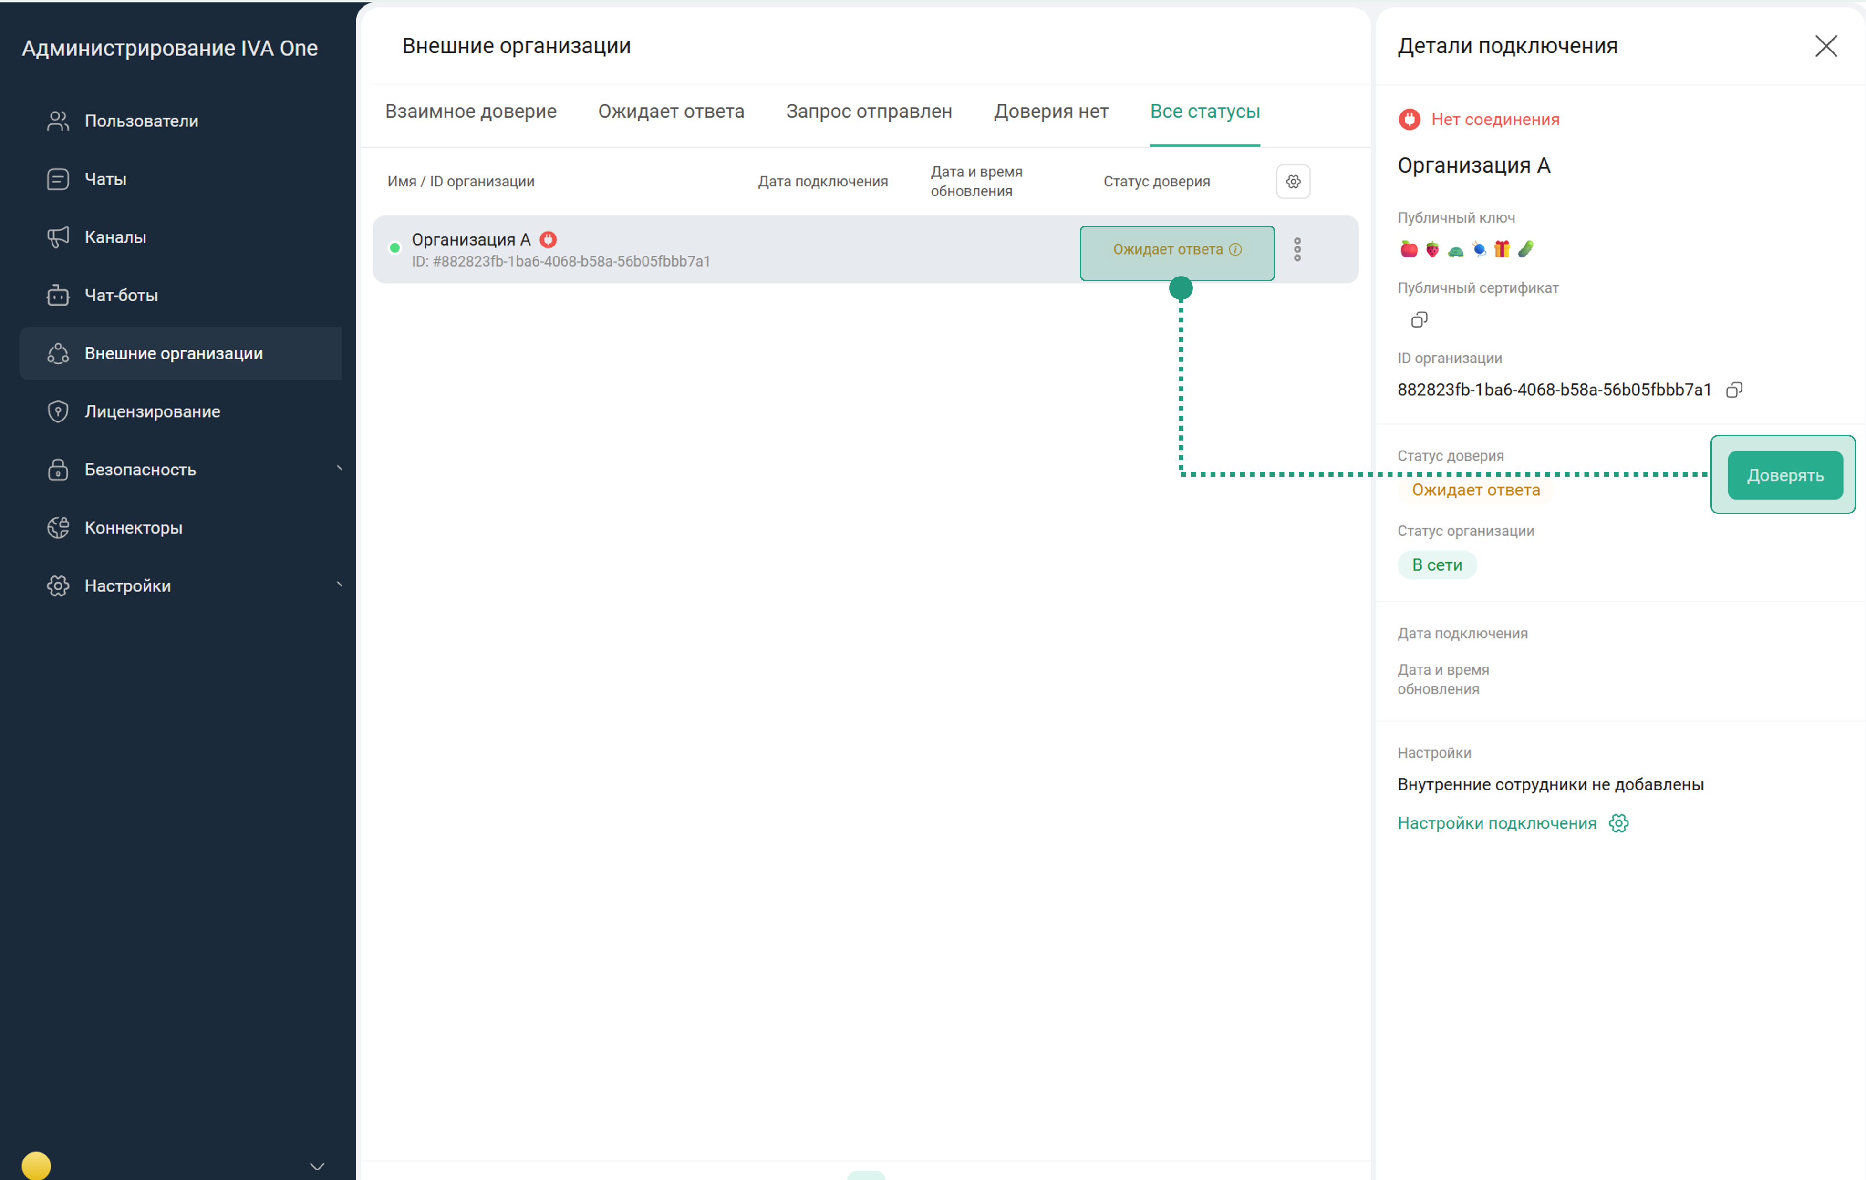Select the Организация А table row

pos(852,249)
